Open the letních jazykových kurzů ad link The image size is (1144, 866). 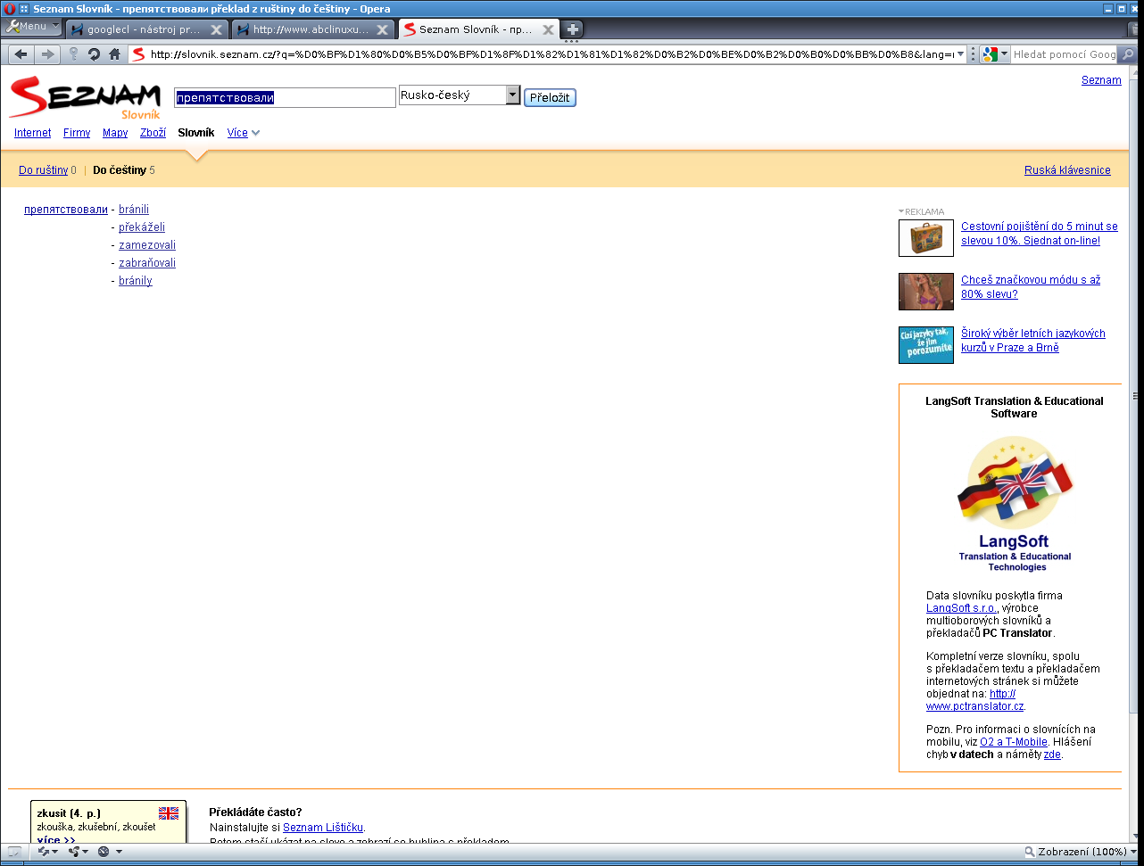(x=1033, y=341)
